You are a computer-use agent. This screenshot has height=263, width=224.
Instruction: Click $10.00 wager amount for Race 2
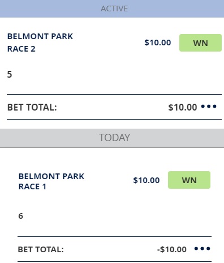click(158, 43)
